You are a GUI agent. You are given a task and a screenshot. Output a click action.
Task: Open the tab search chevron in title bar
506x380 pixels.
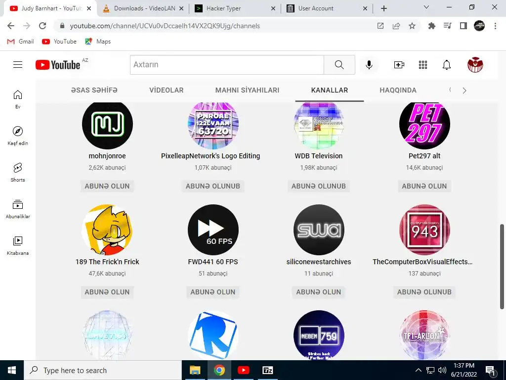[x=426, y=7]
